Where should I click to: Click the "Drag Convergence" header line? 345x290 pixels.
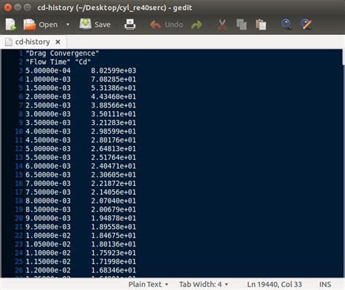[62, 53]
